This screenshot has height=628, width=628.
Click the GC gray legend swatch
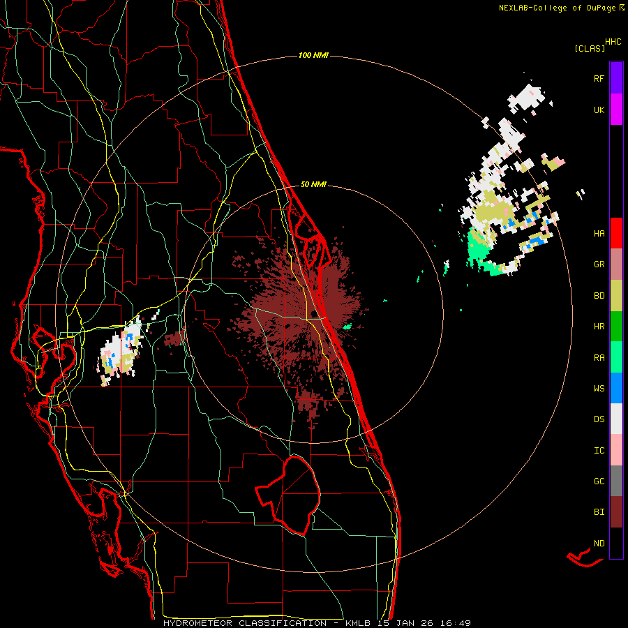click(x=616, y=481)
